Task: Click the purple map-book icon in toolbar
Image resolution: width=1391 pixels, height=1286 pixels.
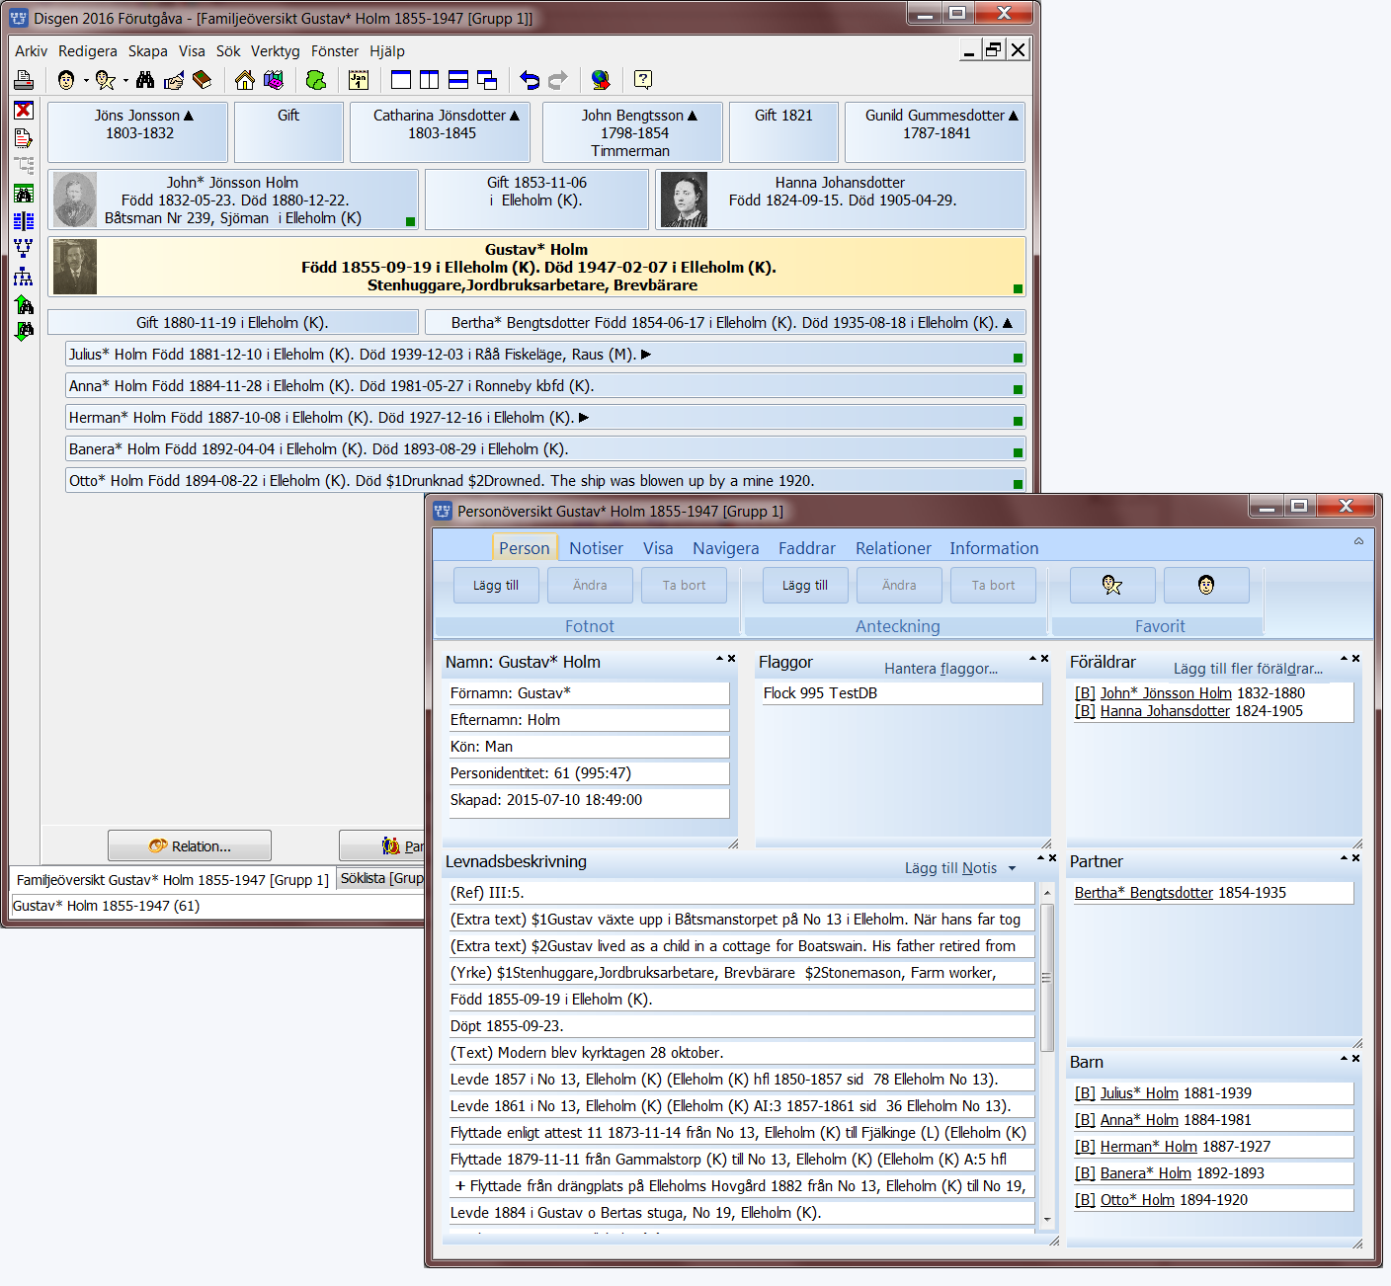Action: click(x=274, y=80)
